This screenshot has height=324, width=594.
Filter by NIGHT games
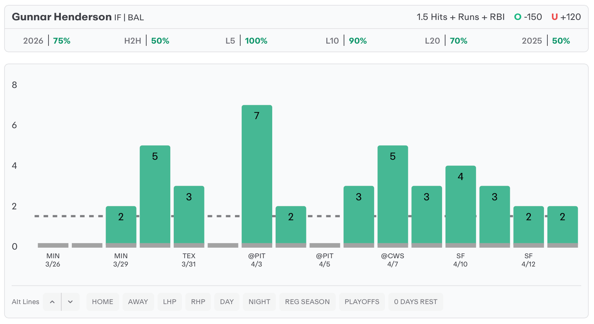click(x=259, y=302)
